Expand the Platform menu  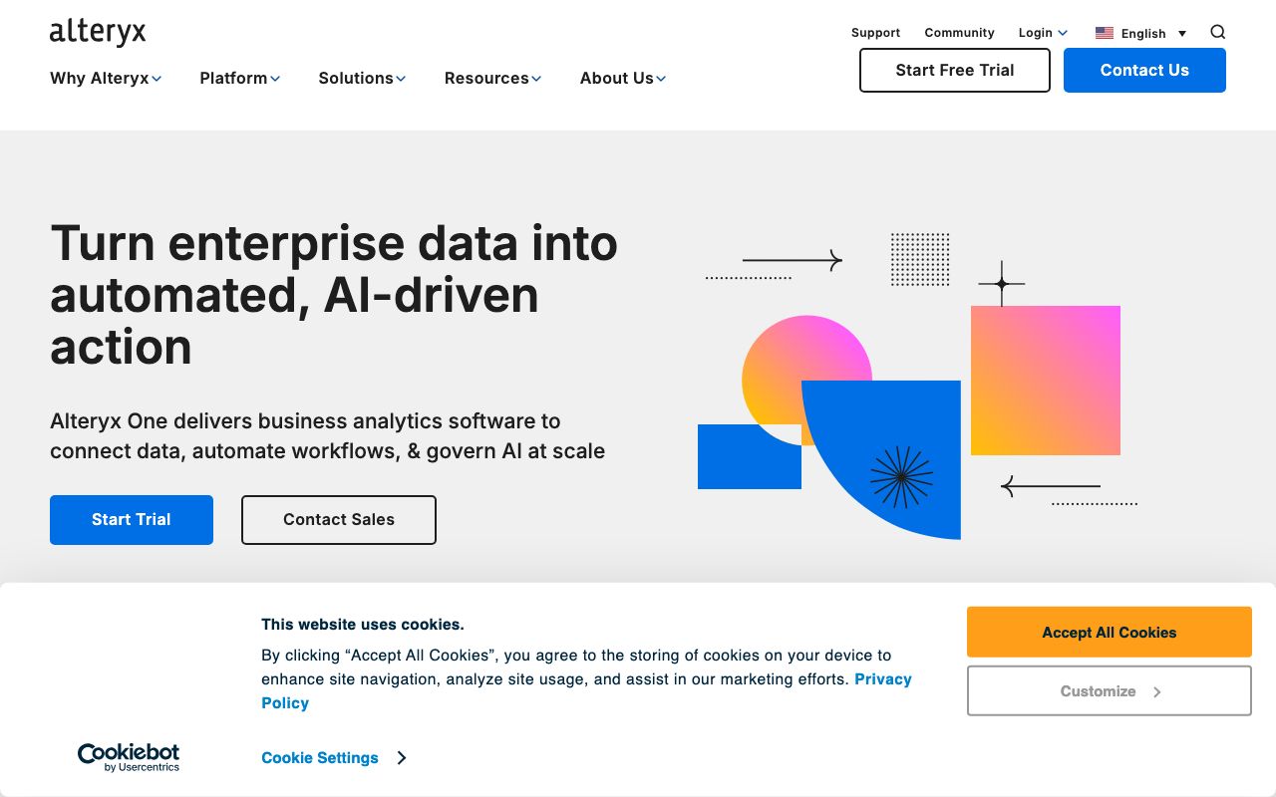(x=239, y=78)
